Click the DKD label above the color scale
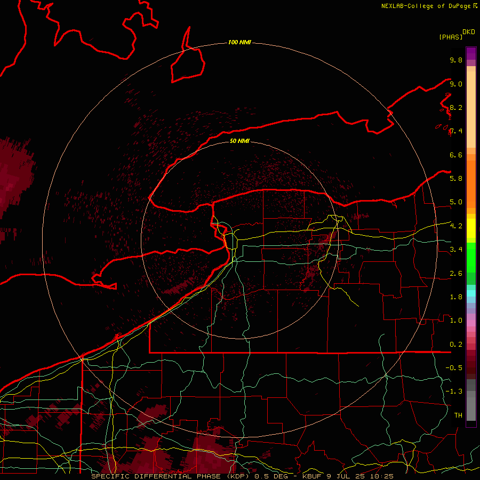Viewport: 480px width, 480px height. click(469, 32)
